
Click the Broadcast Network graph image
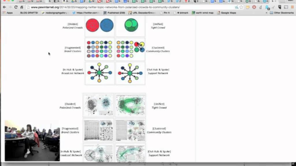(98, 153)
